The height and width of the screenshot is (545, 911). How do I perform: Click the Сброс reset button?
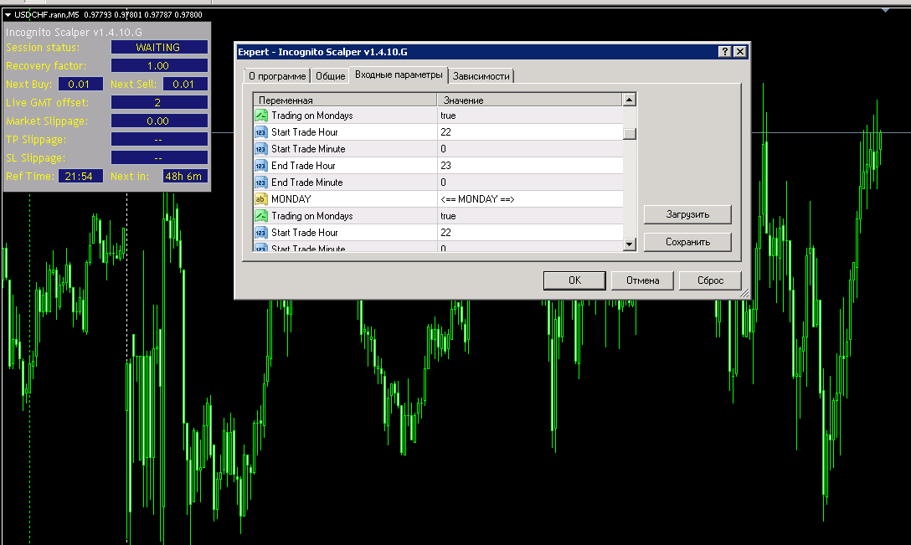[710, 280]
